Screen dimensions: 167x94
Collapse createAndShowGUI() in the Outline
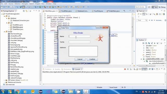coord(141,59)
